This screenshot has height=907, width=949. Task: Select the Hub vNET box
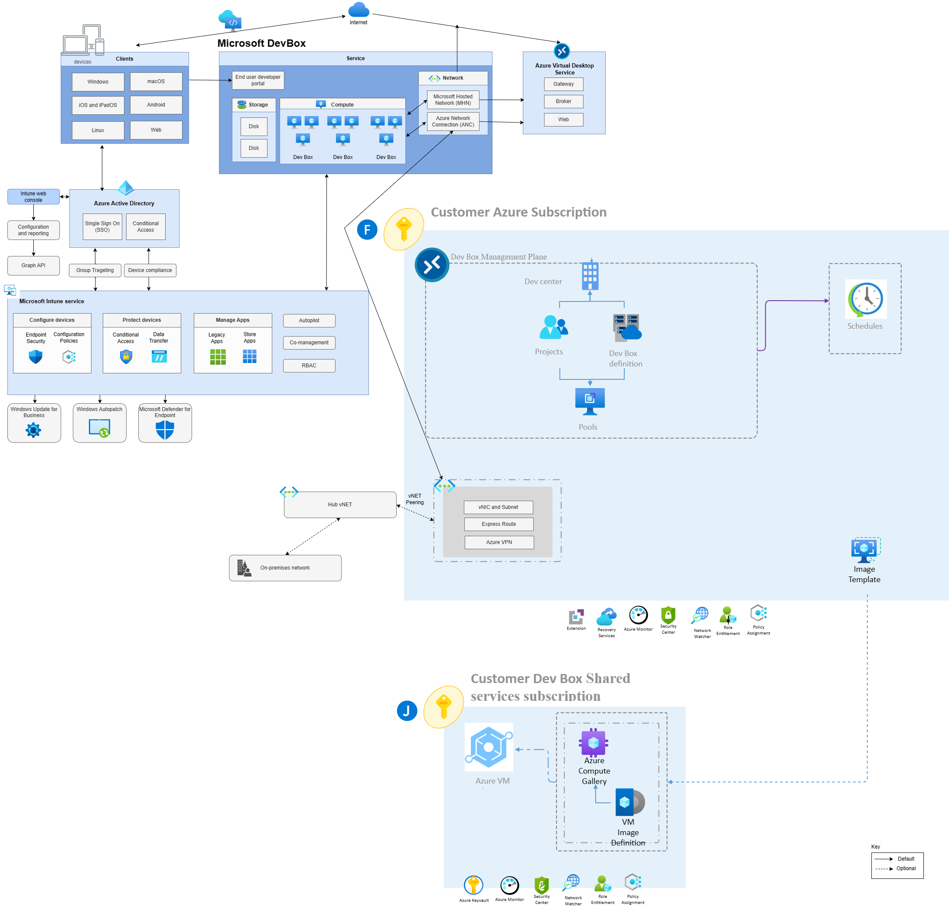[x=340, y=504]
